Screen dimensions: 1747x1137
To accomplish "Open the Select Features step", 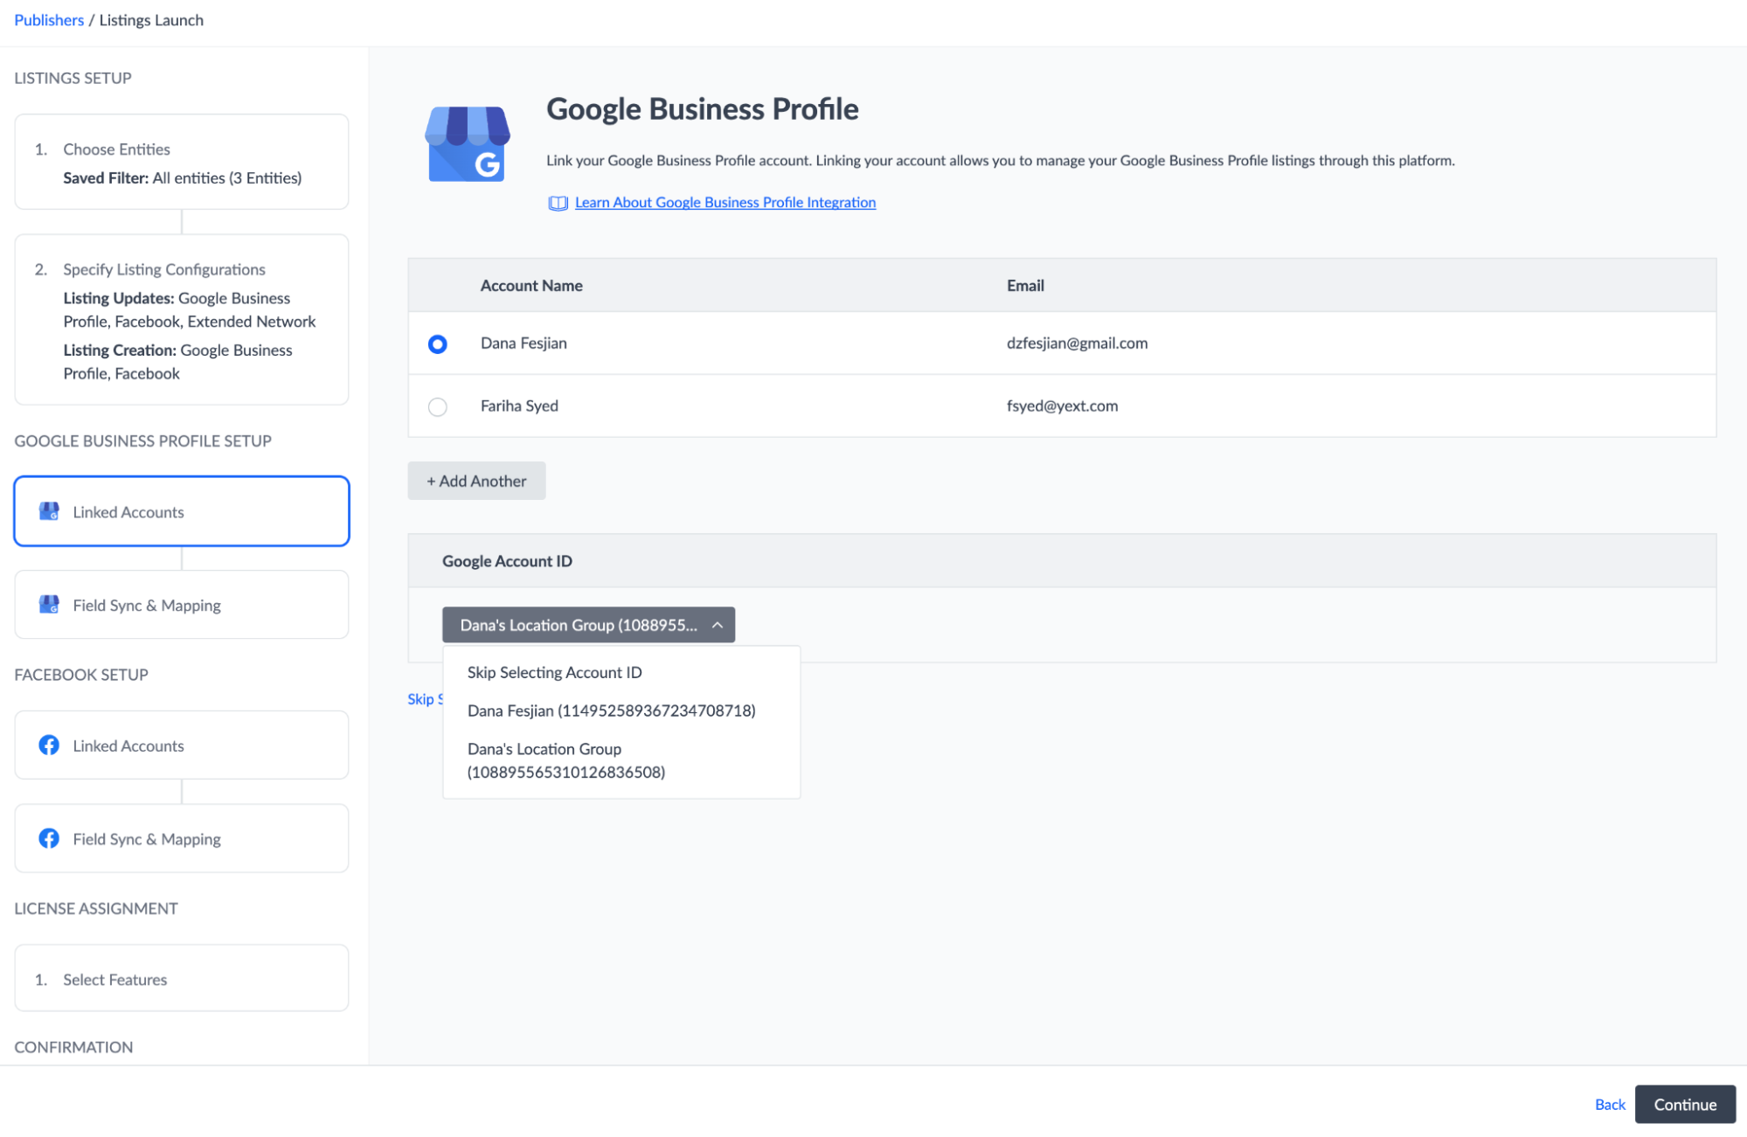I will point(182,979).
